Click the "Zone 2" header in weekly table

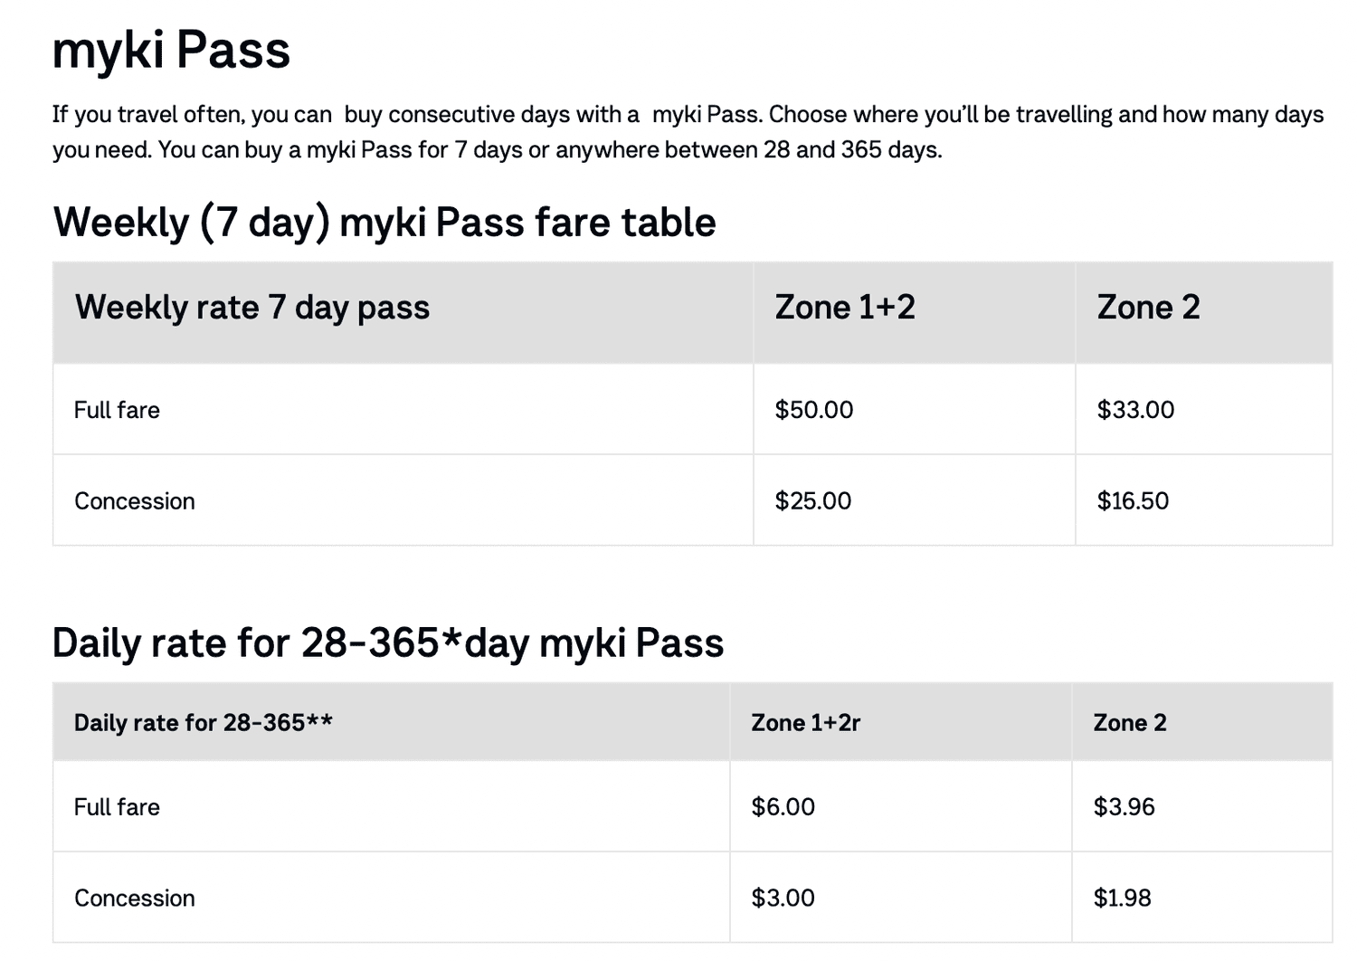1148,308
